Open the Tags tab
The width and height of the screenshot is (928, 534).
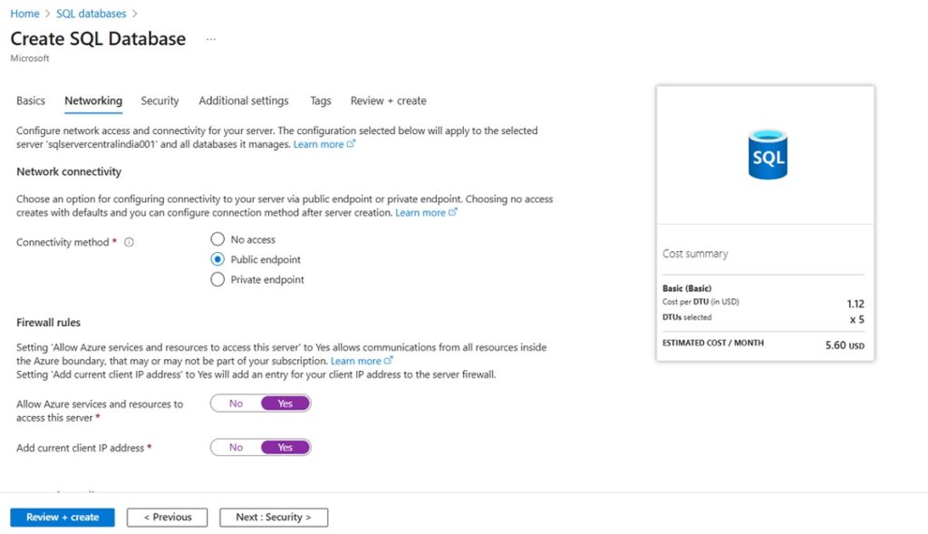pyautogui.click(x=321, y=101)
